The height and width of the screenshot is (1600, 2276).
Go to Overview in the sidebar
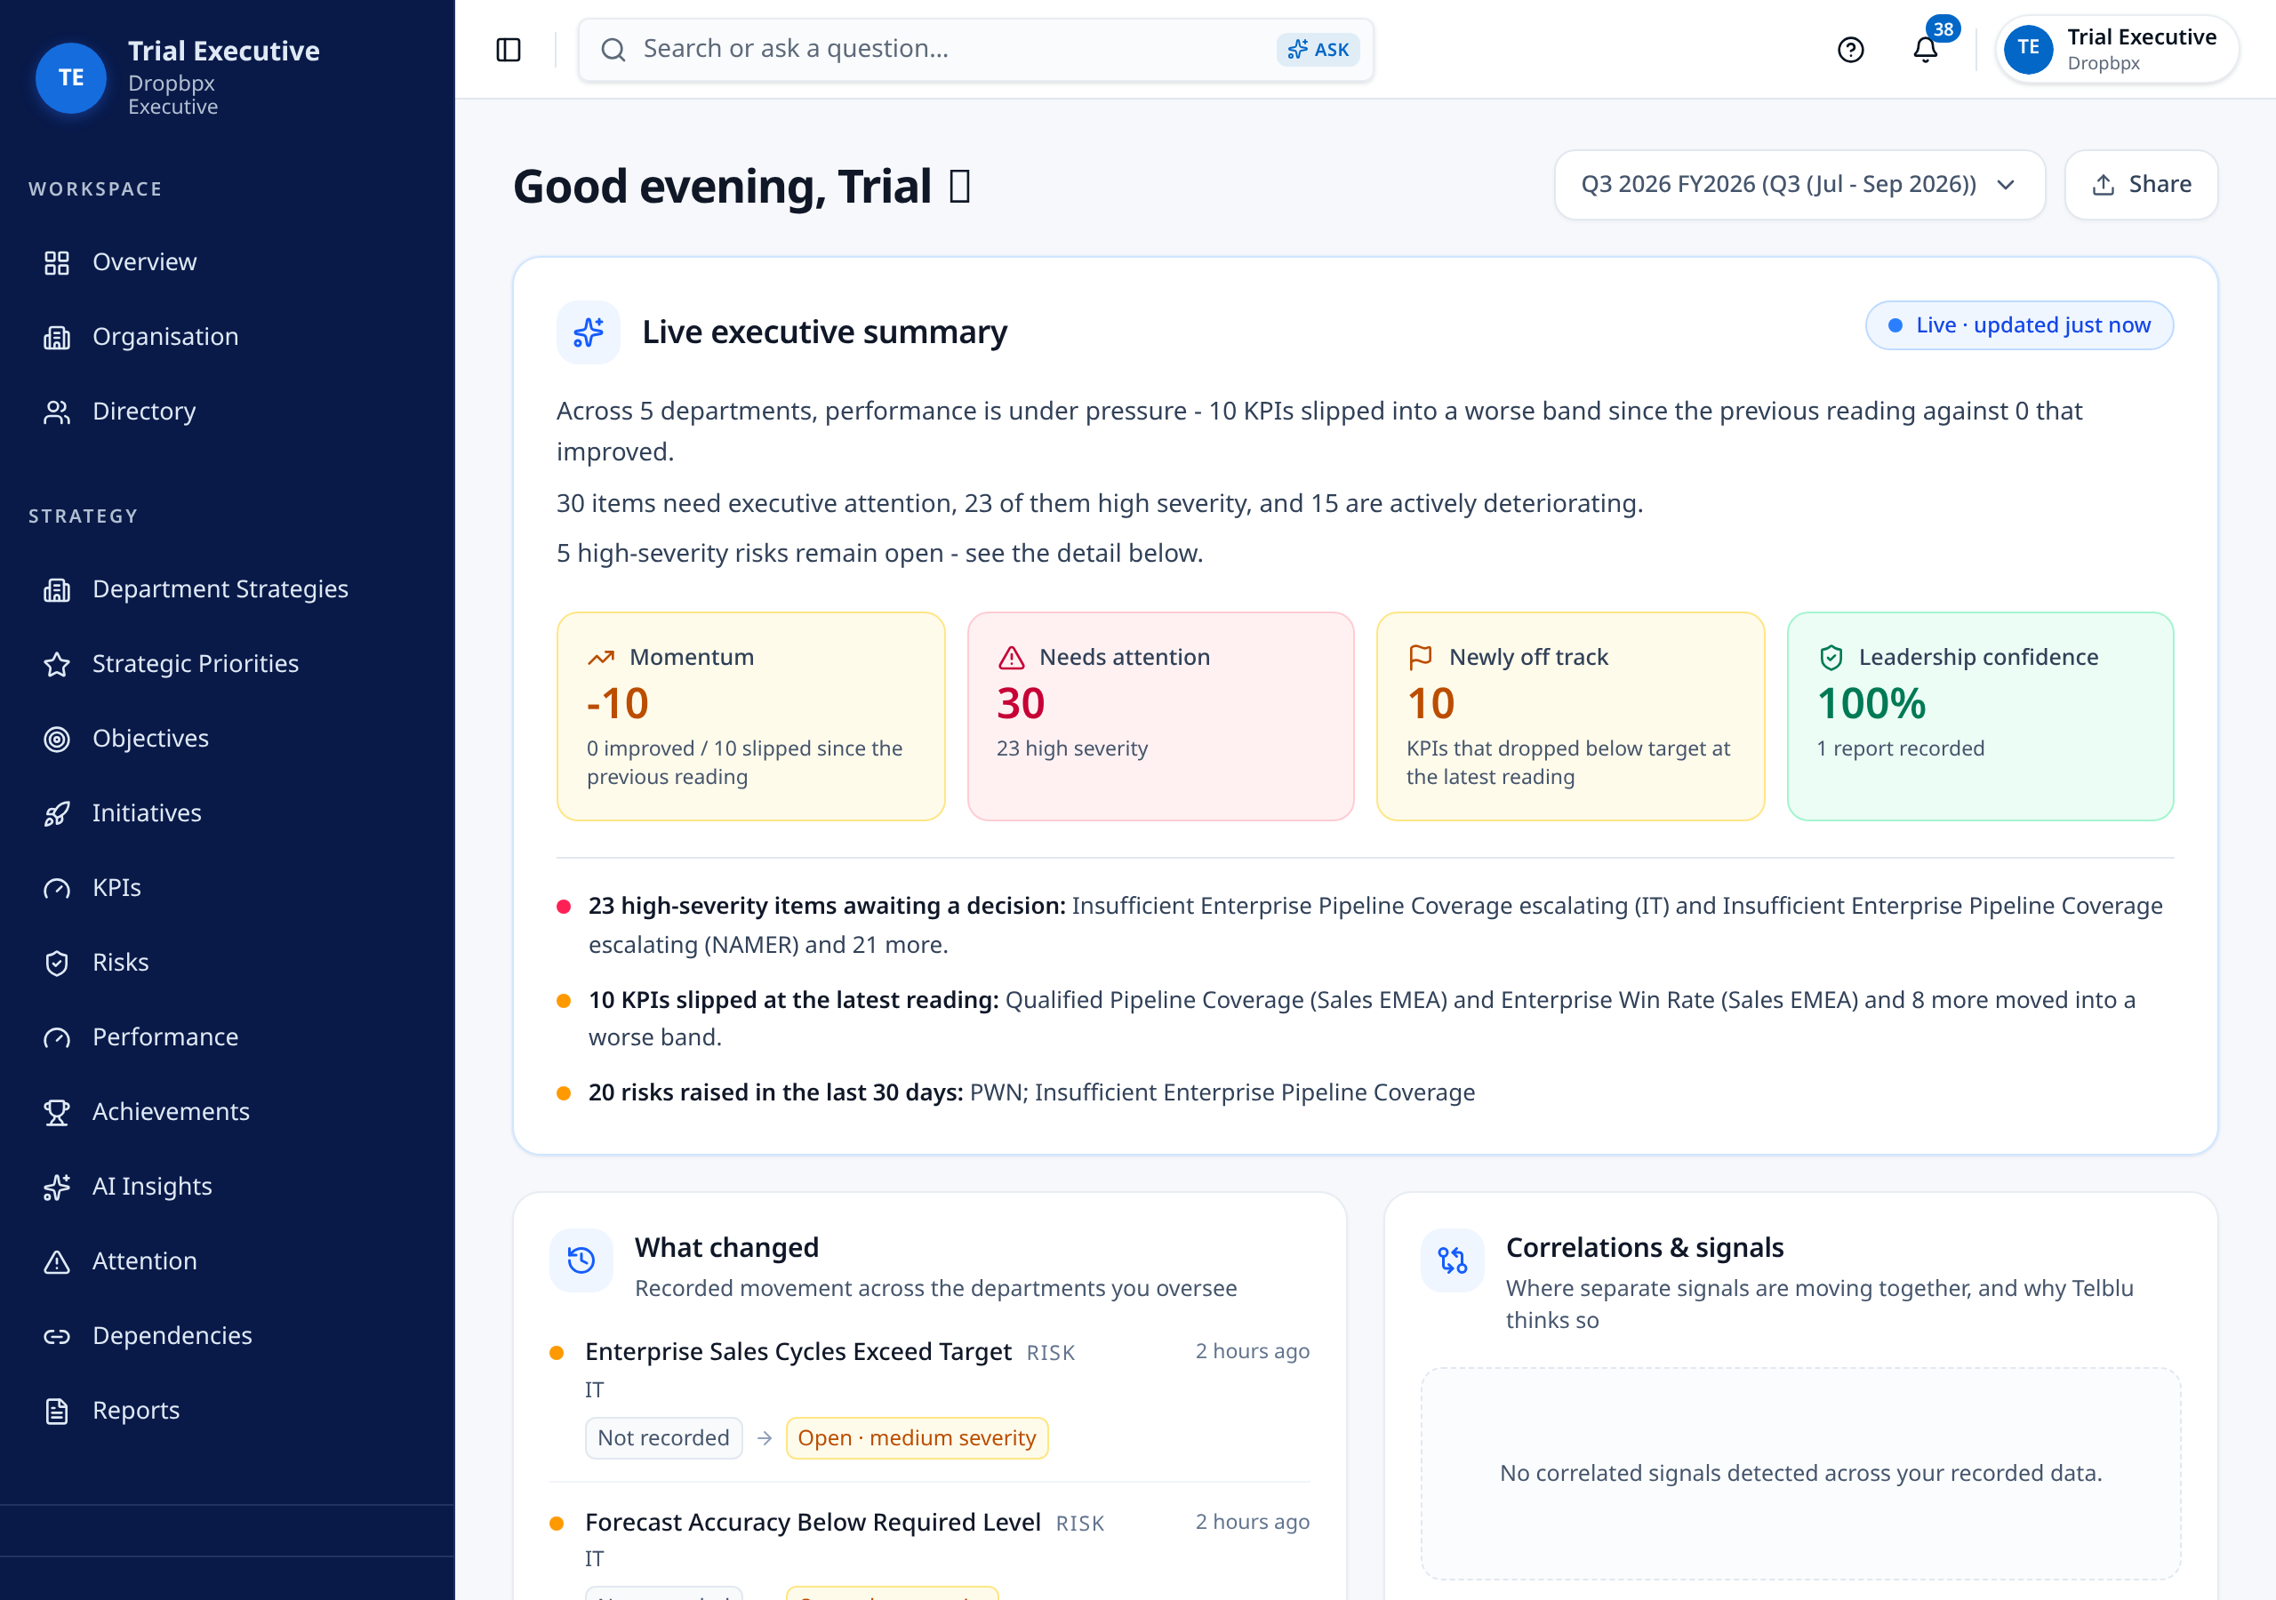tap(227, 263)
